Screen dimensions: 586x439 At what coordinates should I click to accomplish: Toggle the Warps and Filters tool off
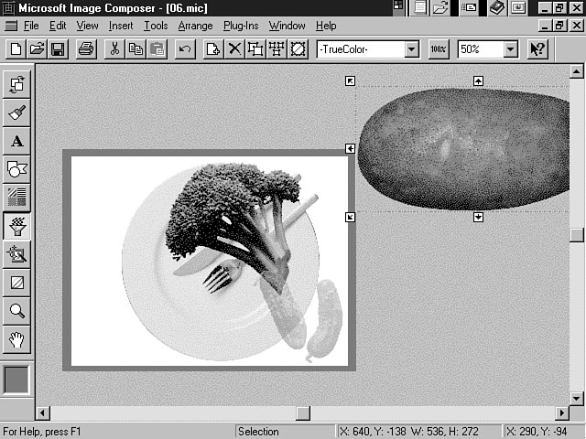[17, 226]
